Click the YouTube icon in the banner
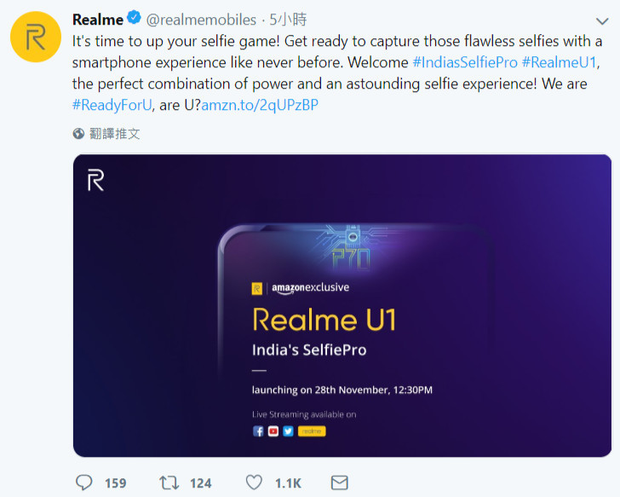 [x=273, y=431]
